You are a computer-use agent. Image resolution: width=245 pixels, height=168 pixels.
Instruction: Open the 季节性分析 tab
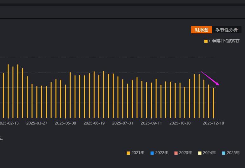pos(227,30)
